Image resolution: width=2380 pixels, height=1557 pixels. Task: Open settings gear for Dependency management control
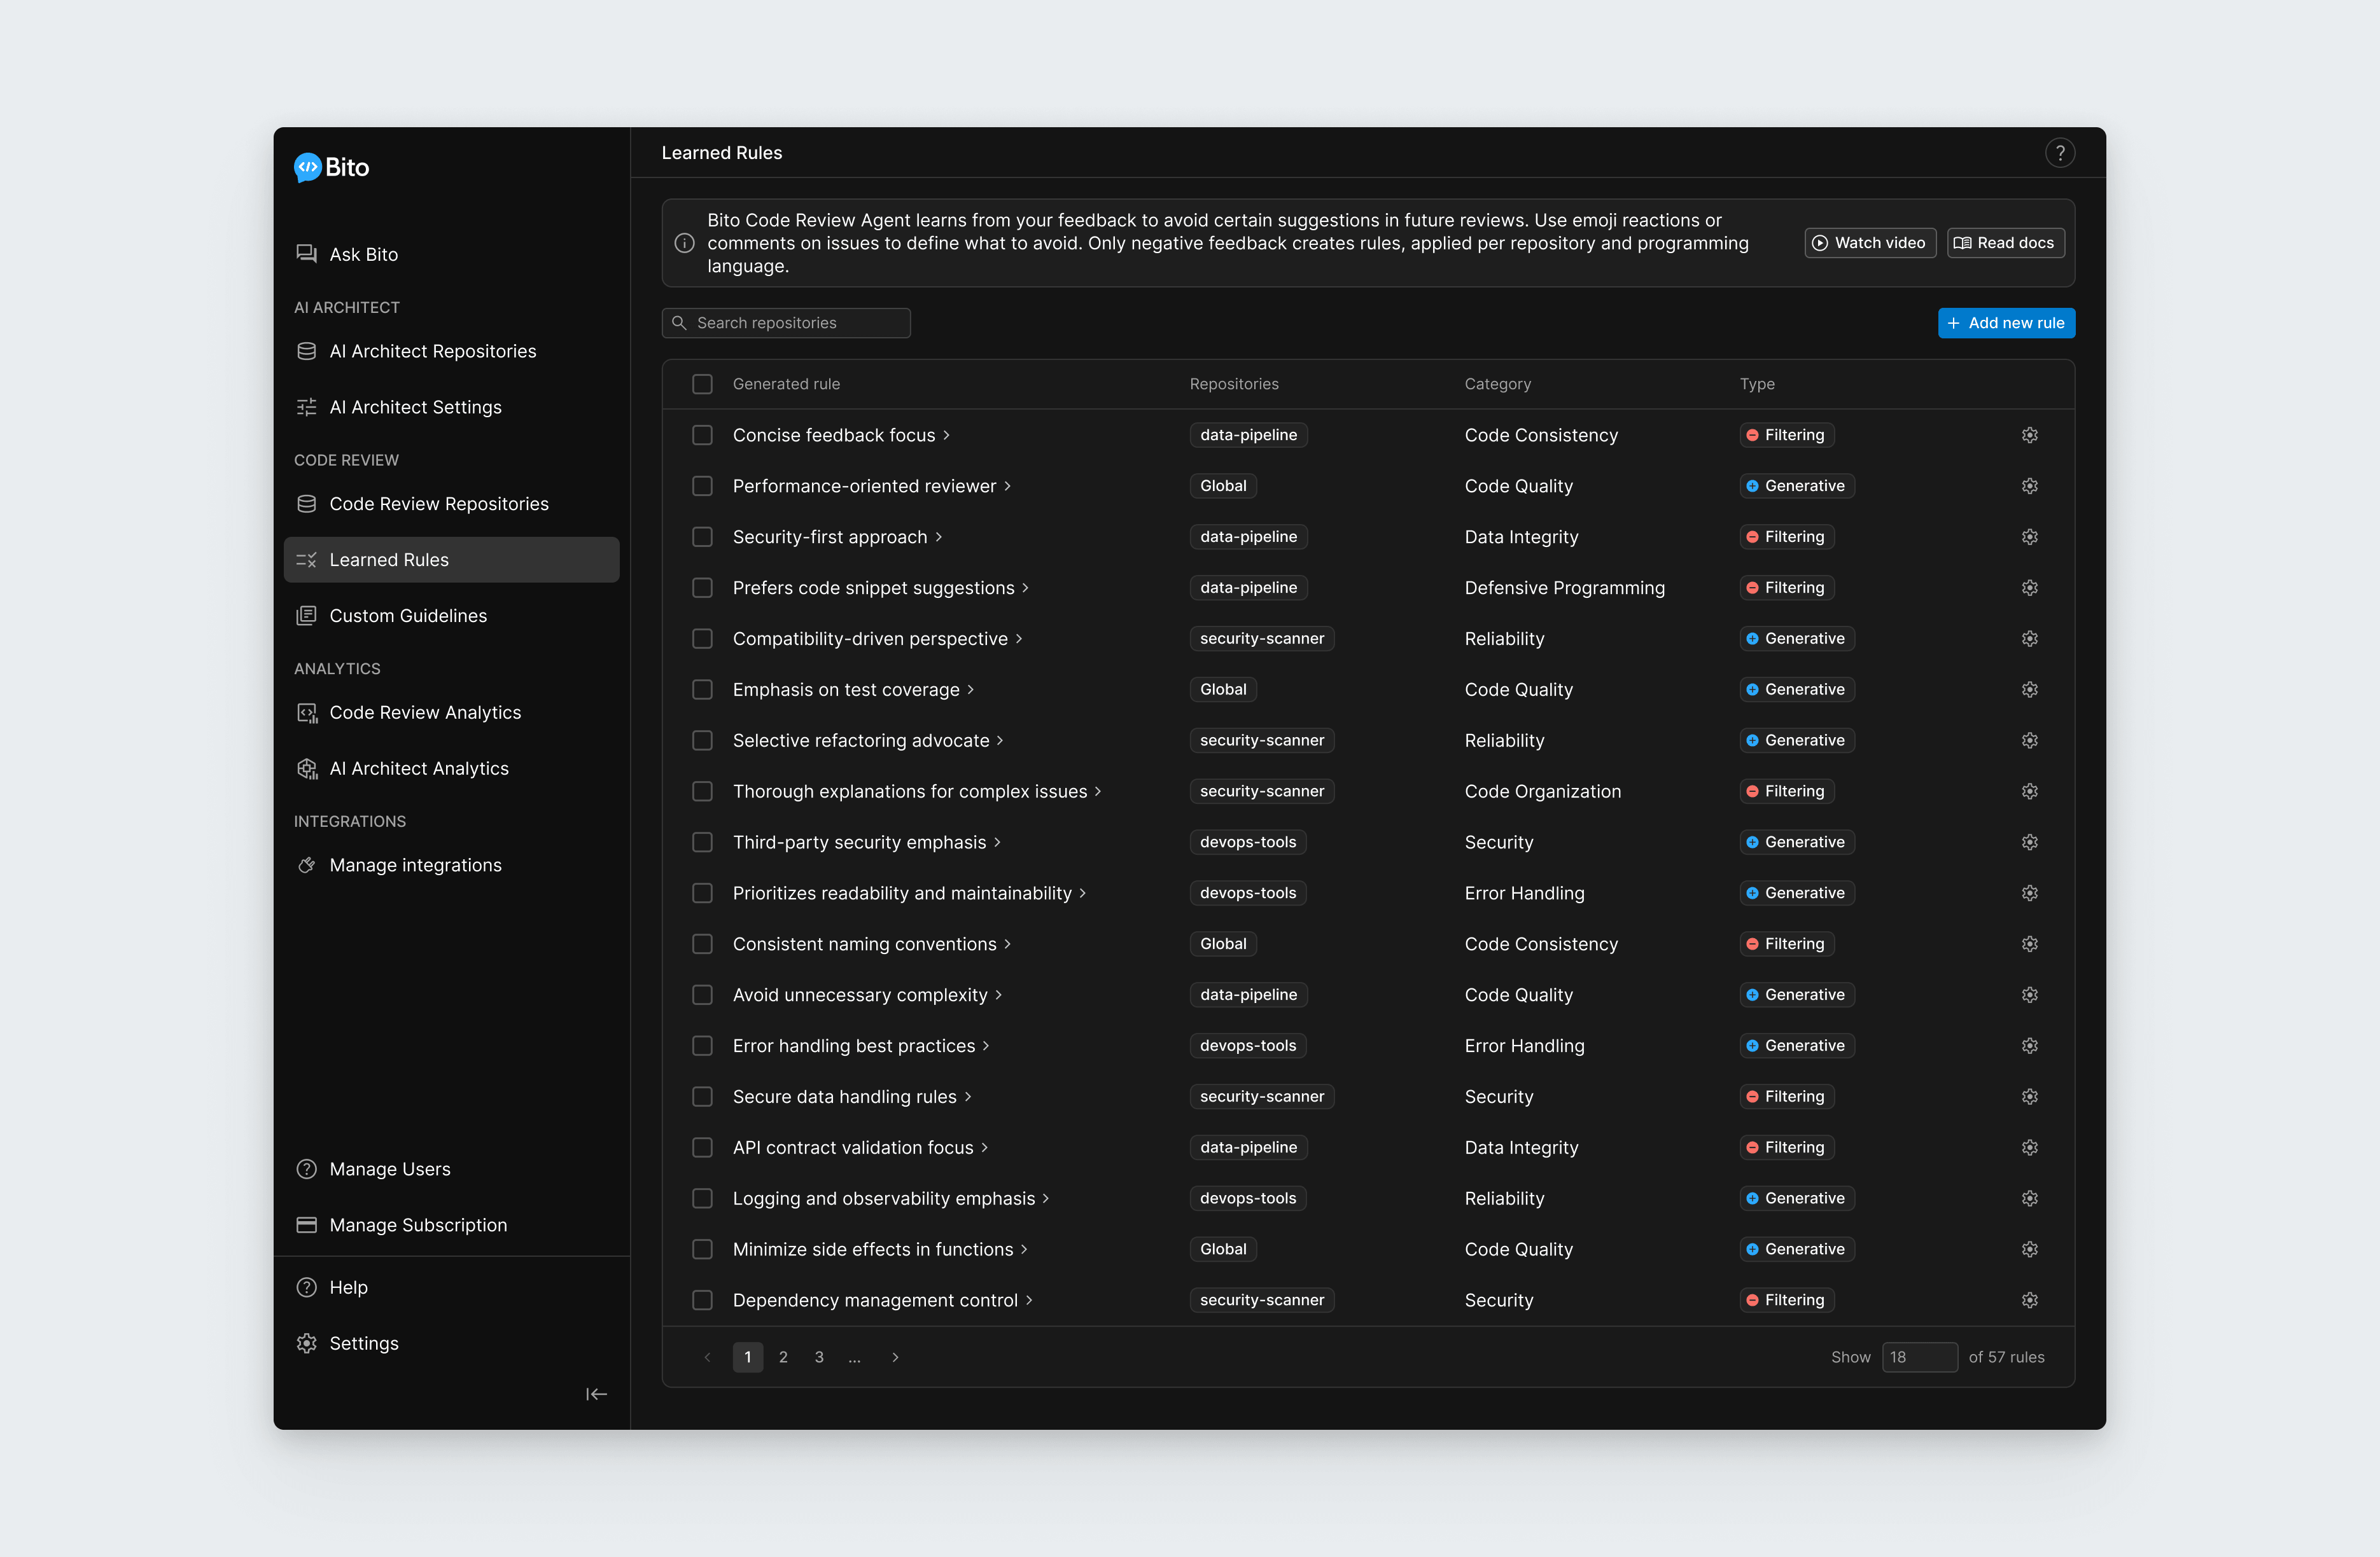tap(2029, 1301)
